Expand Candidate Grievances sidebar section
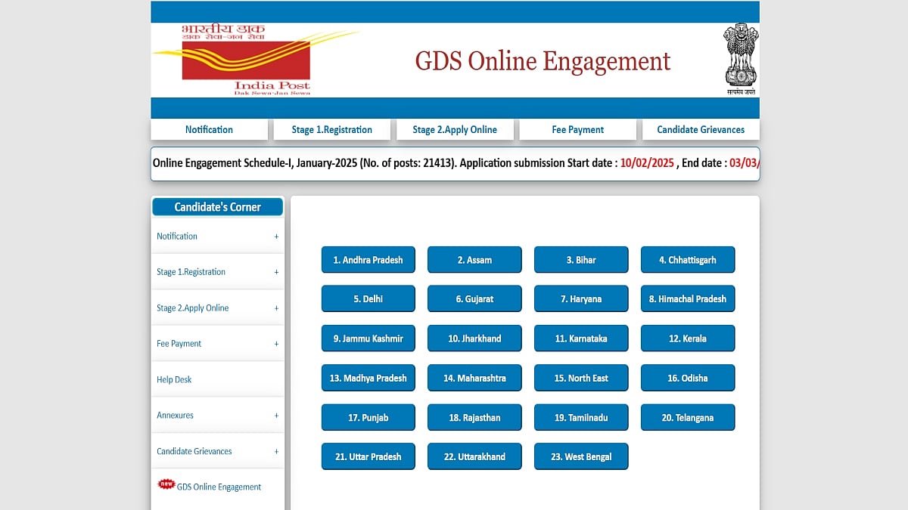Screen dimensions: 908x510 coord(276,452)
